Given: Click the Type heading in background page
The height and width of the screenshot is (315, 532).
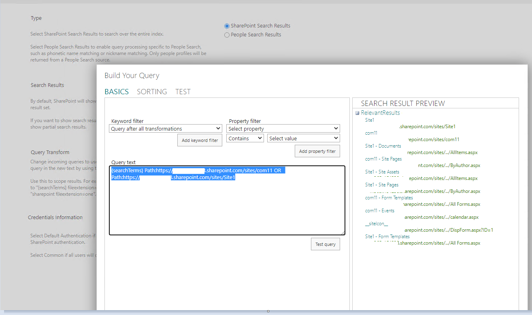Looking at the screenshot, I should point(36,18).
